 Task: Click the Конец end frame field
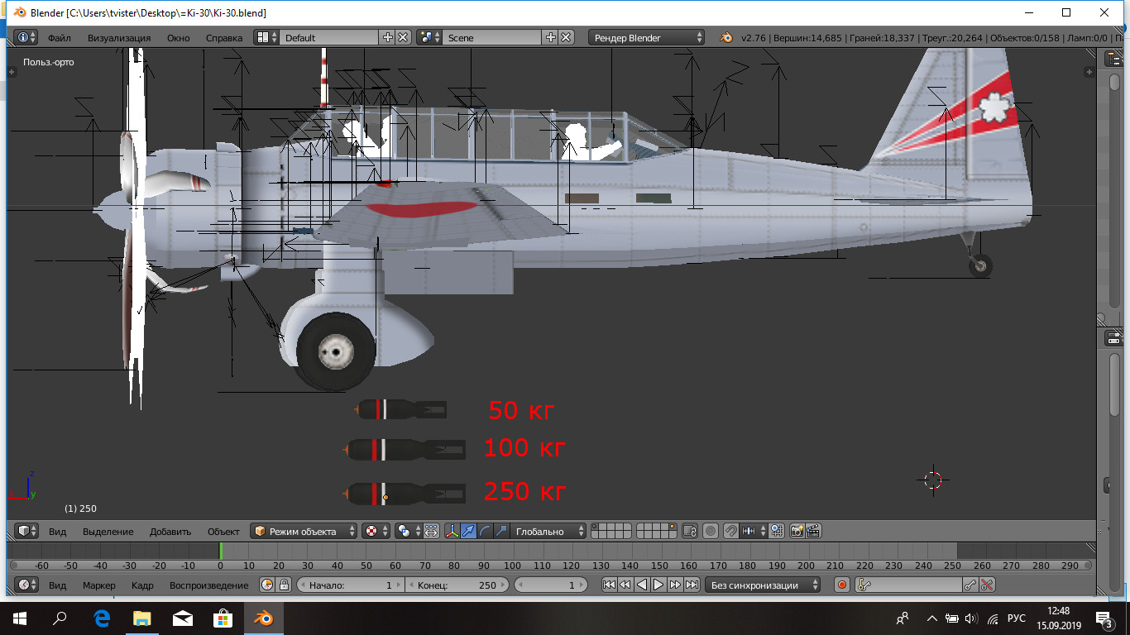click(x=457, y=585)
